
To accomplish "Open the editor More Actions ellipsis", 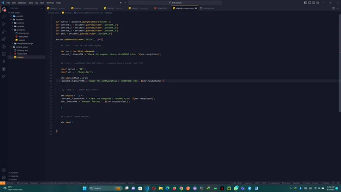I will tap(337, 8).
